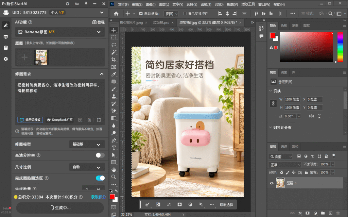
Task: Expand the UID account dropdown
Action: click(102, 13)
